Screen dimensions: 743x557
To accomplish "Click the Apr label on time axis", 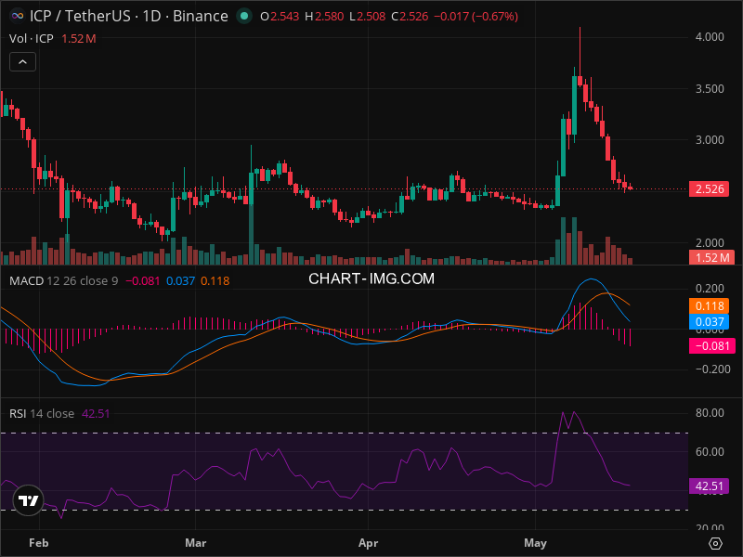I will click(x=368, y=543).
